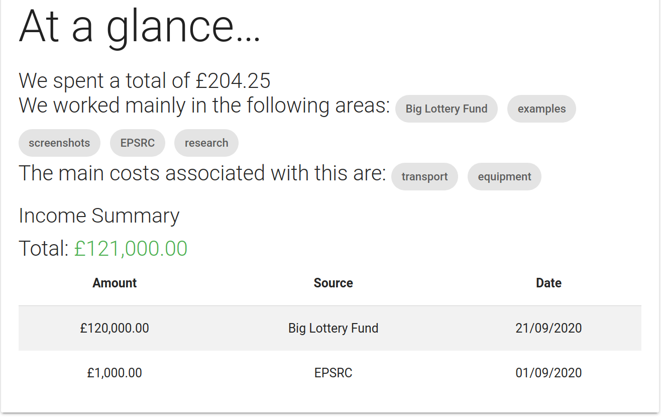The image size is (661, 417).
Task: Select the Big Lottery Fund area tag
Action: click(446, 109)
